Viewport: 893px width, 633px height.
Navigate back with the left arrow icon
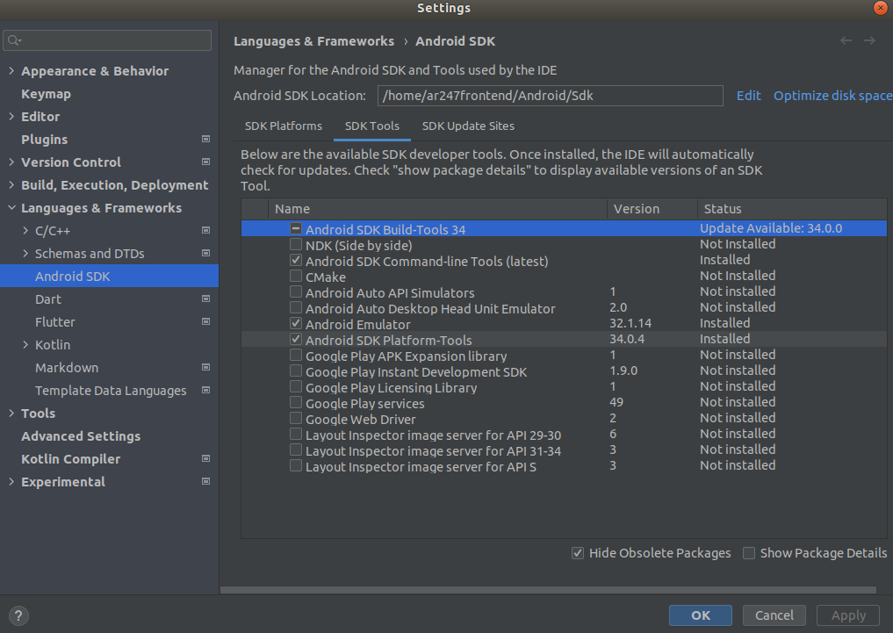point(846,40)
